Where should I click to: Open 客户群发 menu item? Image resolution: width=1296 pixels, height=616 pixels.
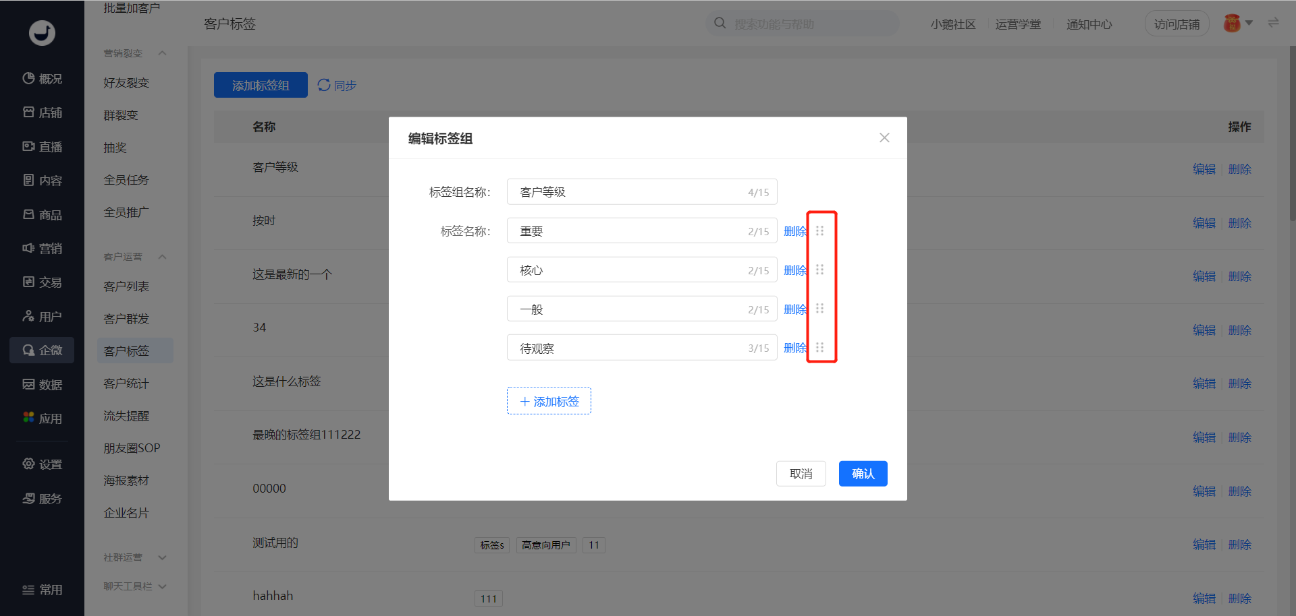pyautogui.click(x=126, y=319)
